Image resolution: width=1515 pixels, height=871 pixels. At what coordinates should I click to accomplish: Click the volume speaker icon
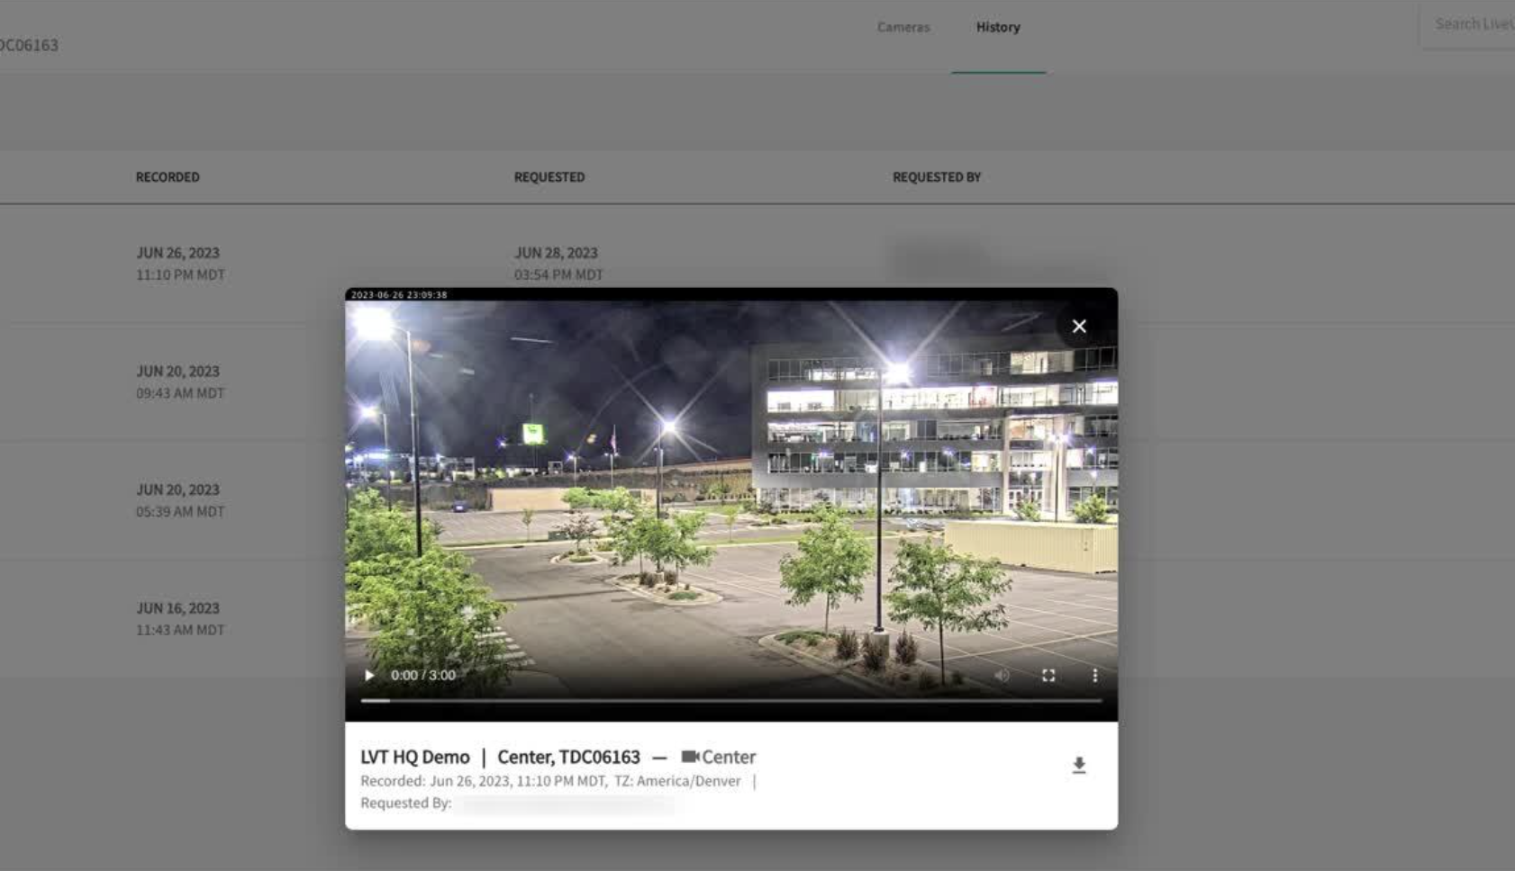pos(1003,675)
